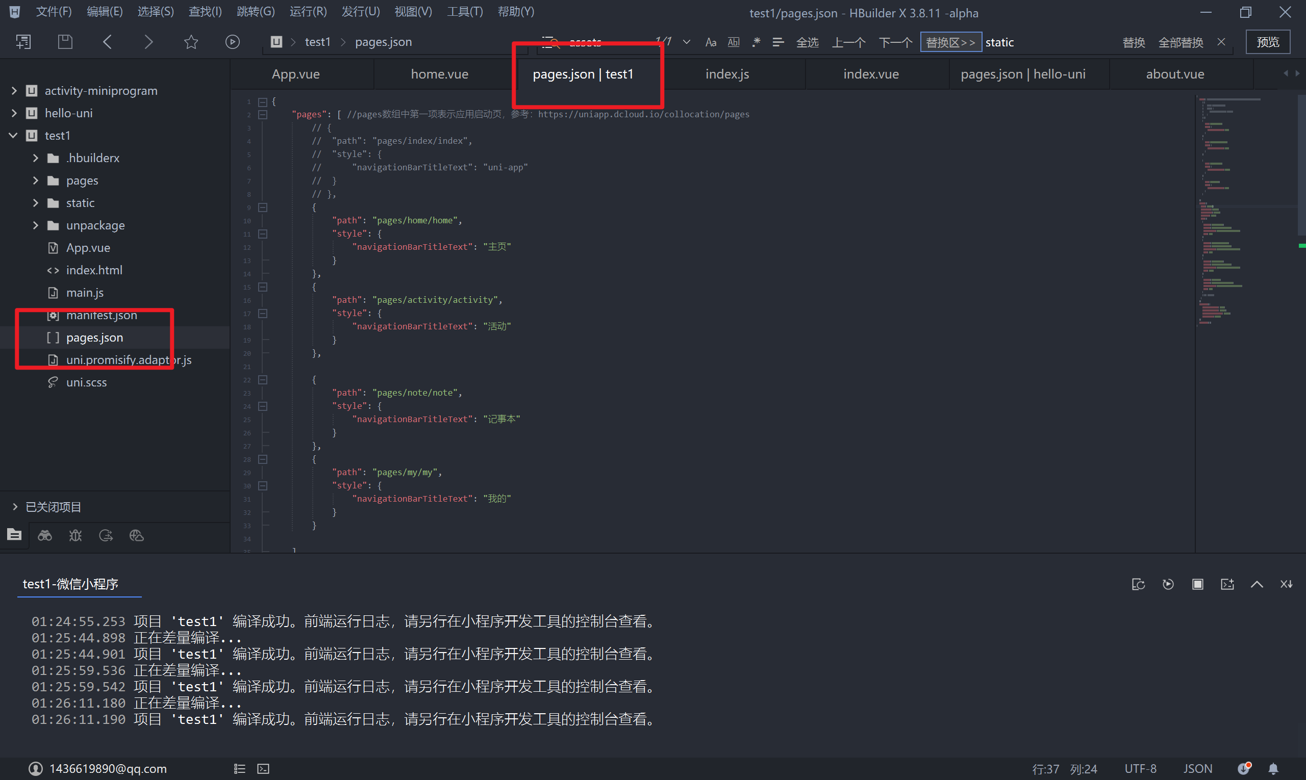Image resolution: width=1306 pixels, height=780 pixels.
Task: Expand the static folder
Action: tap(35, 203)
